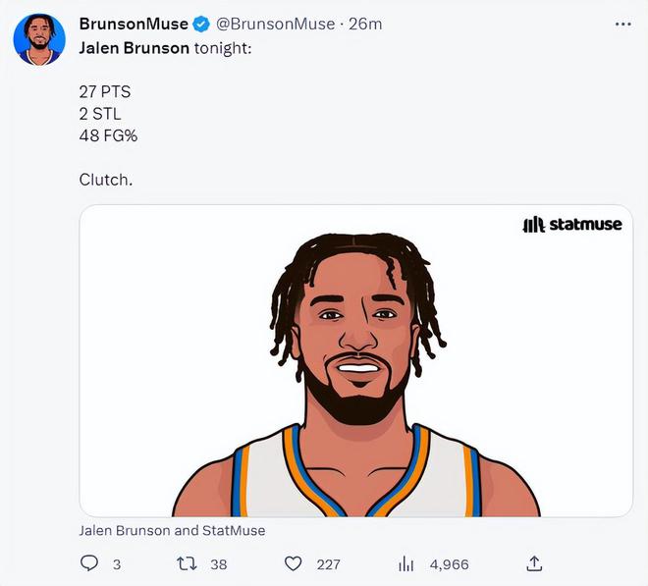Click the like count 227

(329, 564)
